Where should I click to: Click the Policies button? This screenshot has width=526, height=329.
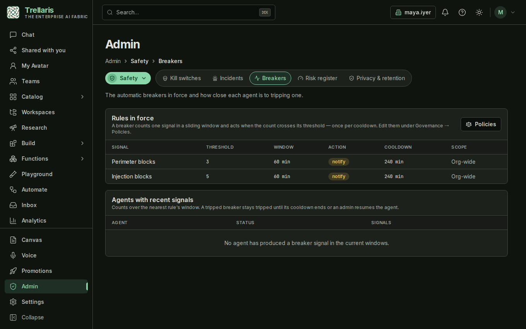(481, 124)
